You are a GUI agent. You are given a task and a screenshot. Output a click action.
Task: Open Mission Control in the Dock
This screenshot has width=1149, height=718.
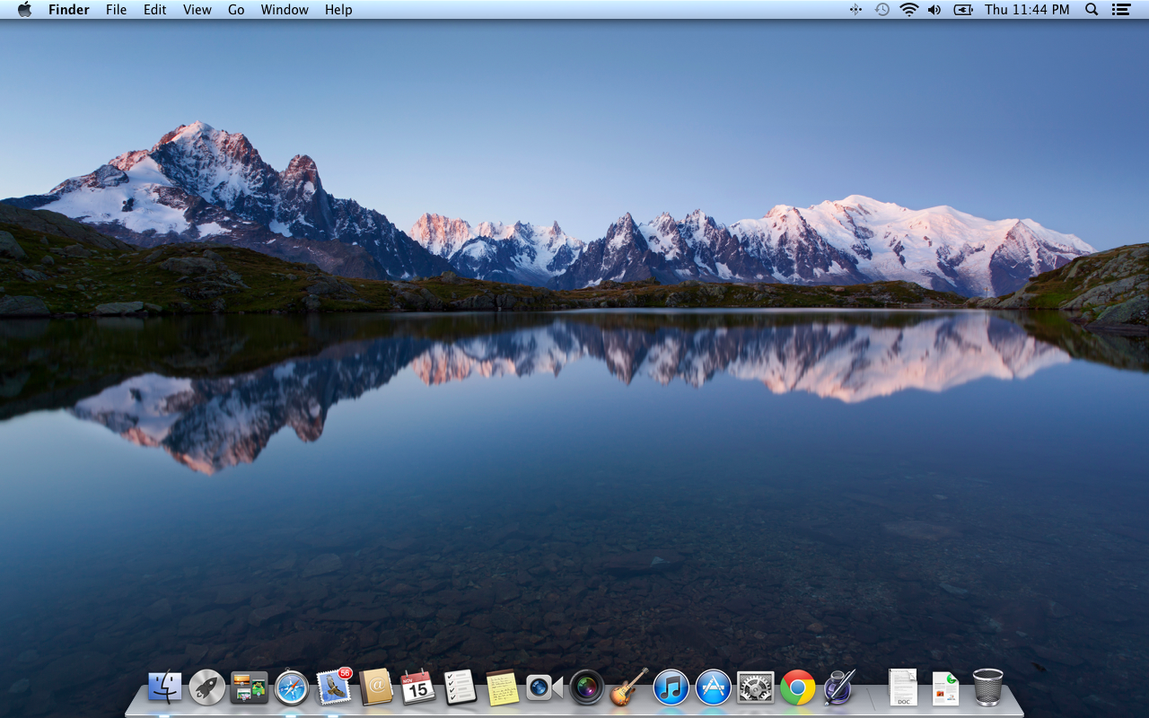[250, 687]
